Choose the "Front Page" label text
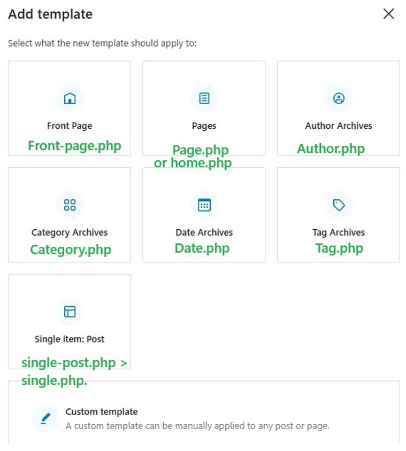Screen dimensions: 406x451 [x=70, y=126]
